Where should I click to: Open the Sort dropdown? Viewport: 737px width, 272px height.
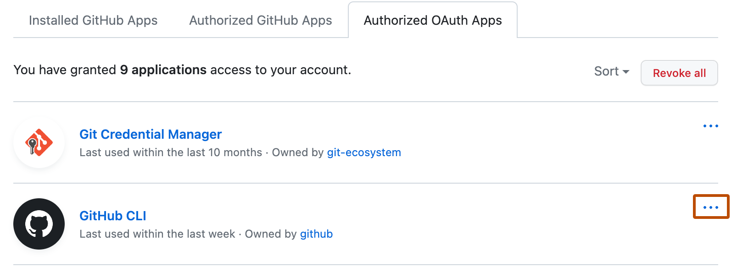(611, 71)
